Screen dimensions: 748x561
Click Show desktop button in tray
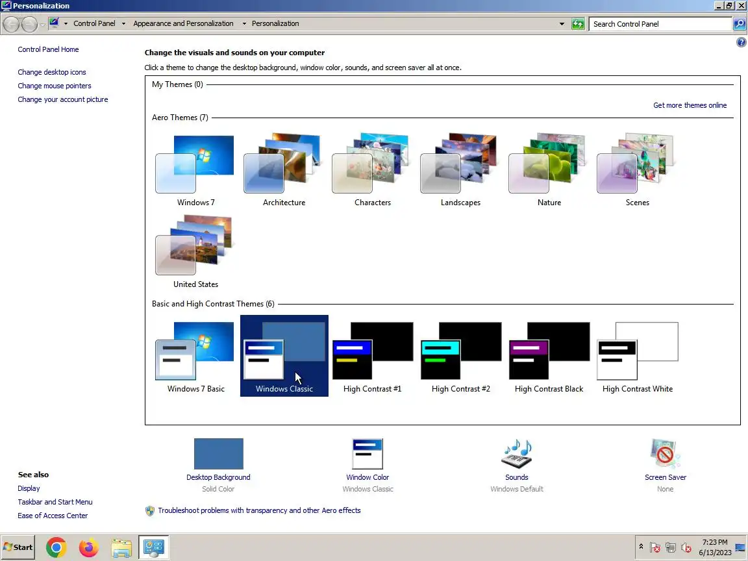[741, 547]
